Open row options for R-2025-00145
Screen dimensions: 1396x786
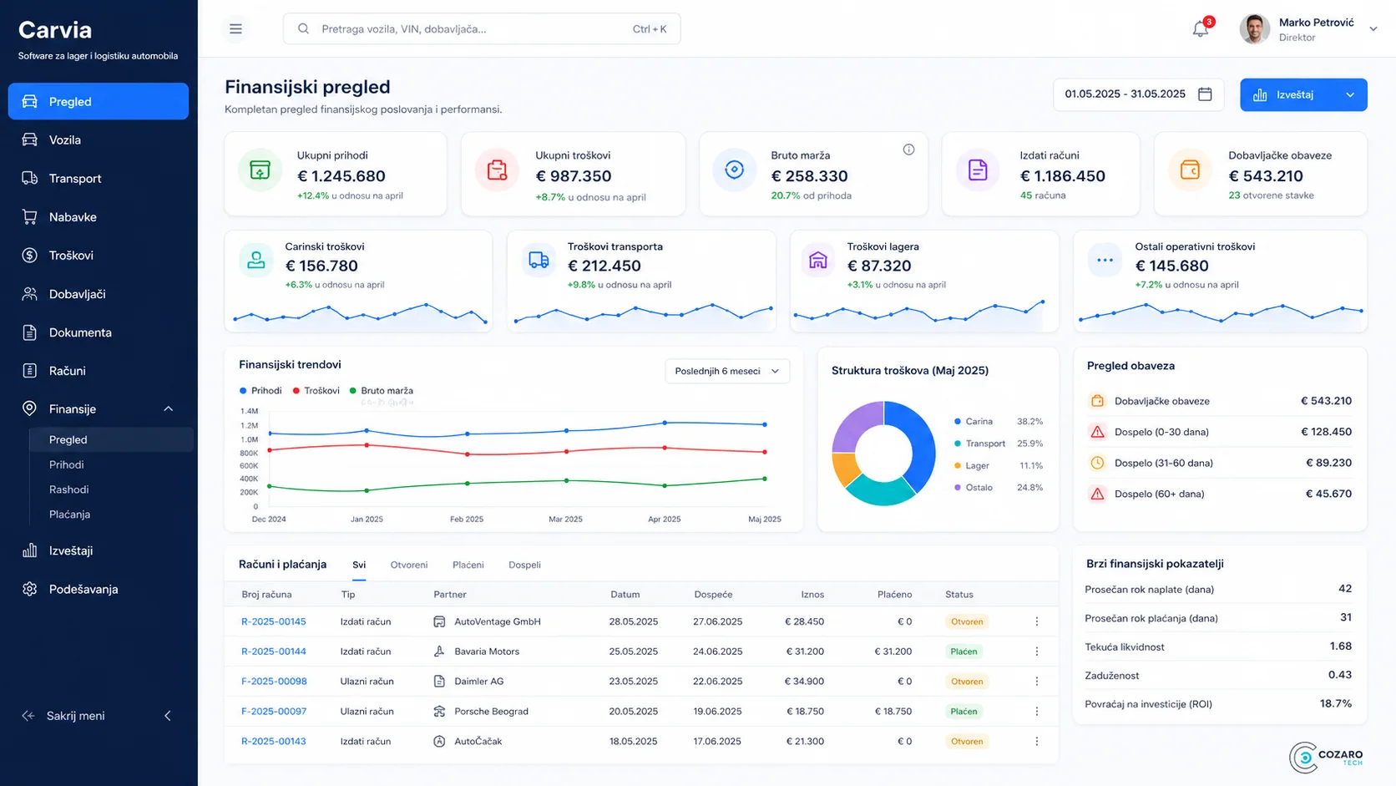tap(1037, 621)
